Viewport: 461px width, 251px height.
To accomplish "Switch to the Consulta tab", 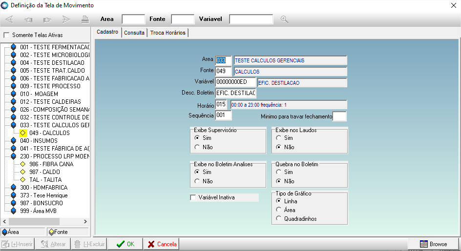I will pyautogui.click(x=134, y=33).
